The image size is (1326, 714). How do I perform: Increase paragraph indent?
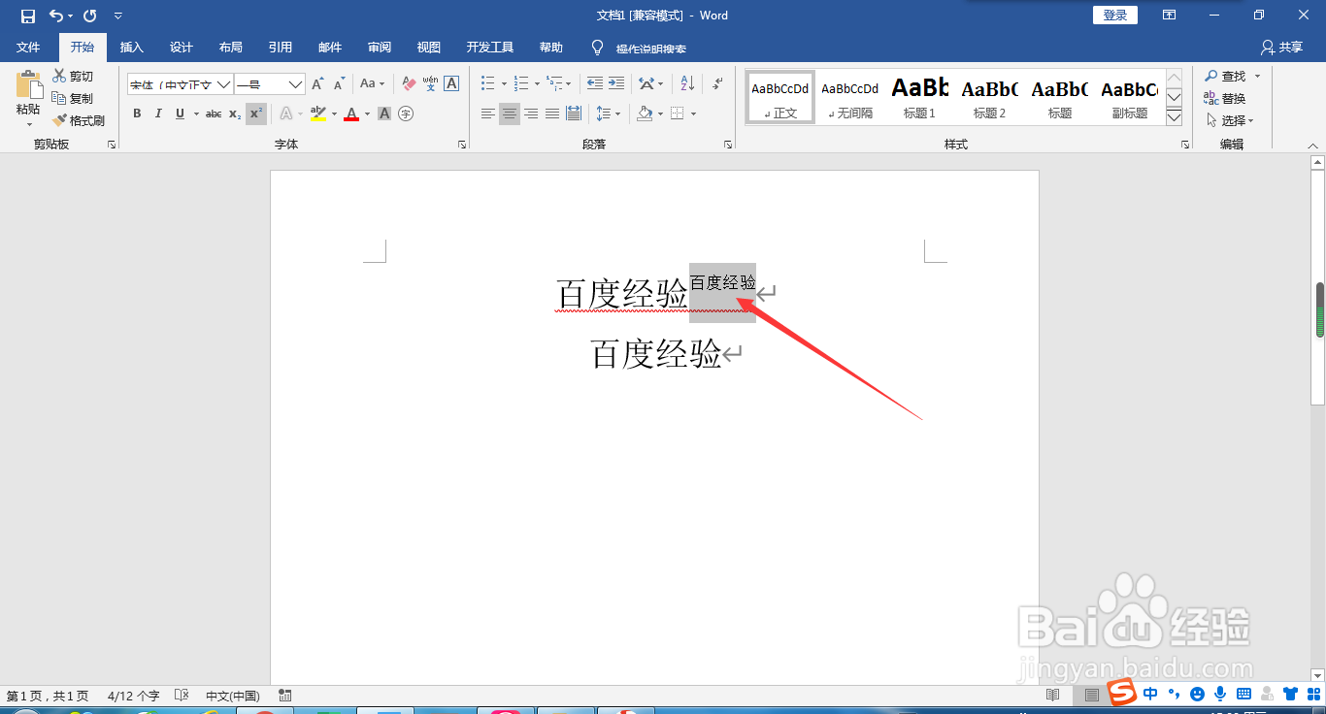(616, 84)
